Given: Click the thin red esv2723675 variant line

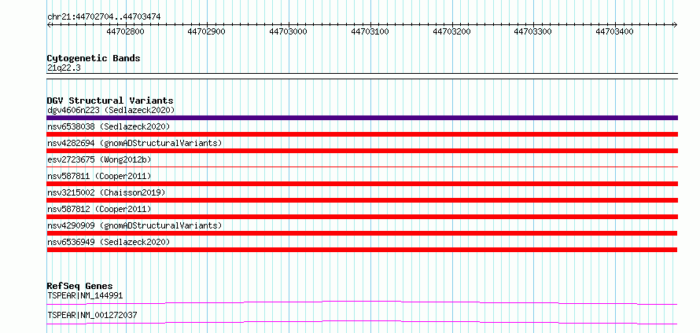Looking at the screenshot, I should 362,167.
